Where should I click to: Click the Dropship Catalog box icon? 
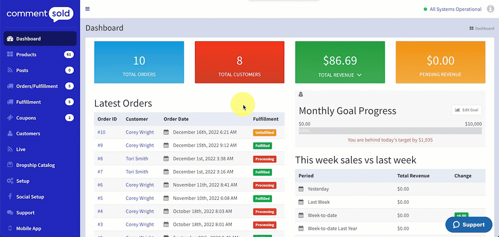[10, 165]
